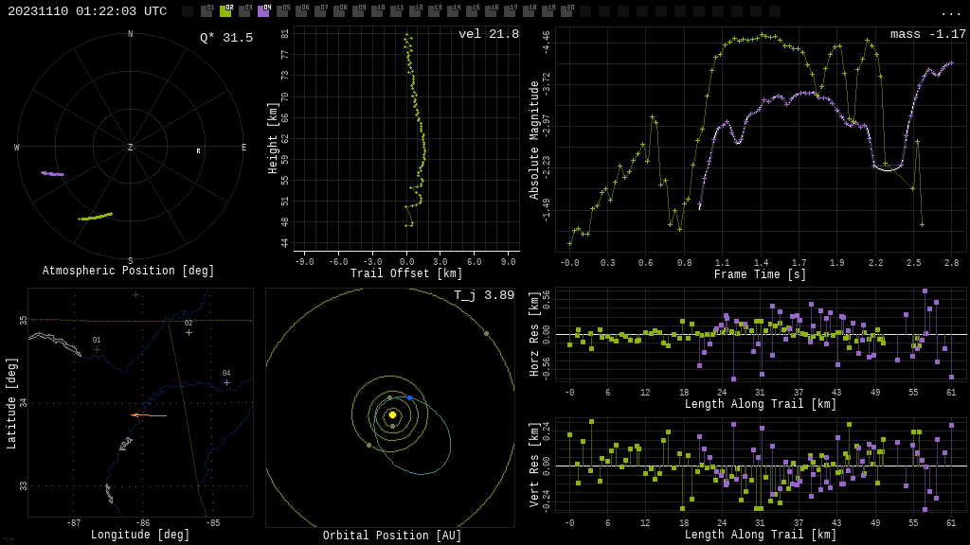Click the Horz Res [km] axis label
Screen dimensions: 970x545
[534, 334]
